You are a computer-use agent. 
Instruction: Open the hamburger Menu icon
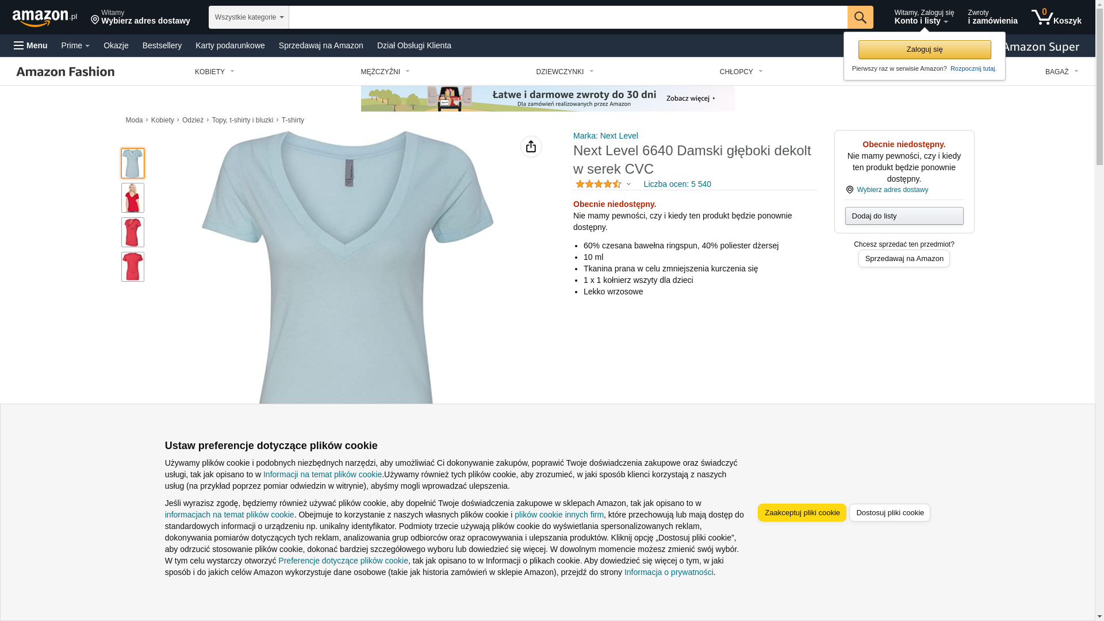pyautogui.click(x=30, y=45)
